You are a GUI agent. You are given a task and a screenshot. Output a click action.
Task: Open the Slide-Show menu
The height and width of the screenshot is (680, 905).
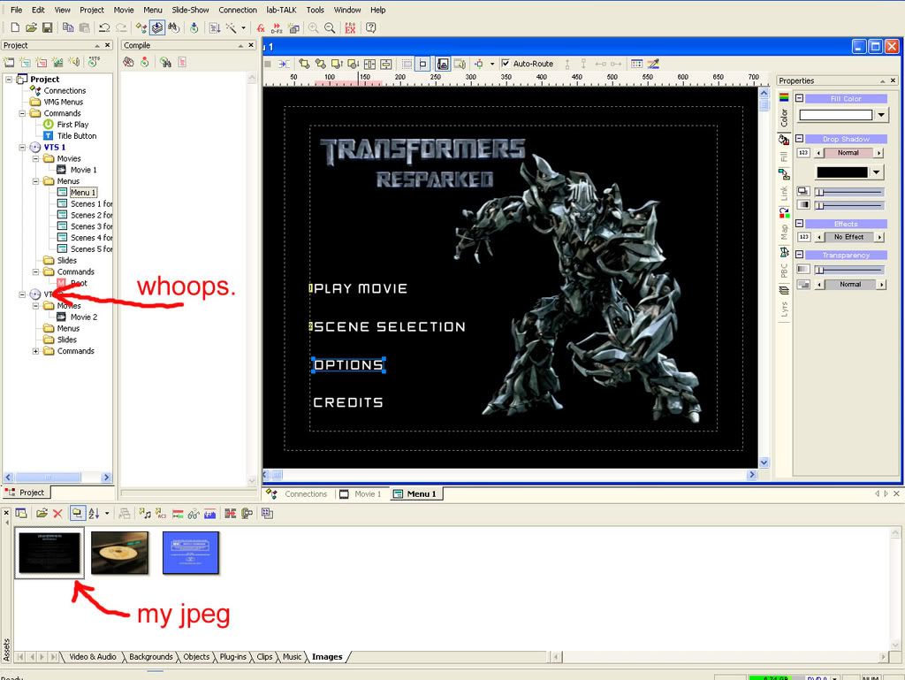coord(191,10)
